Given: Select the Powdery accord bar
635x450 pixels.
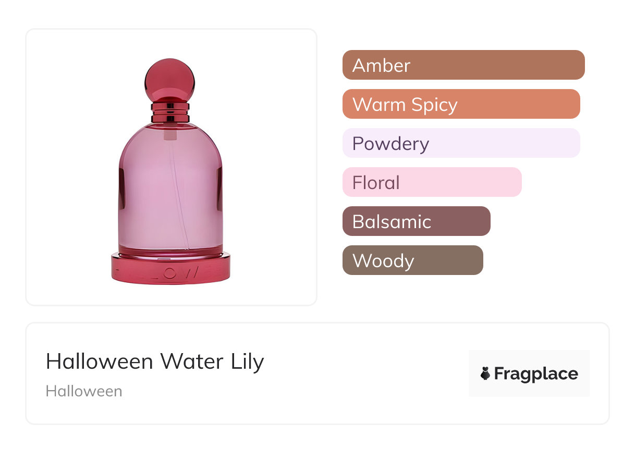Looking at the screenshot, I should point(461,143).
